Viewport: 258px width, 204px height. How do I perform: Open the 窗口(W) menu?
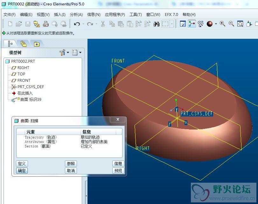click(153, 15)
